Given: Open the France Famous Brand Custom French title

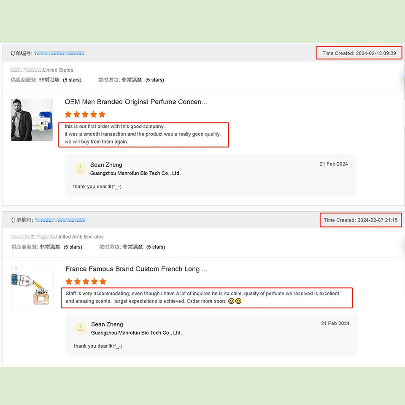Looking at the screenshot, I should coord(136,269).
